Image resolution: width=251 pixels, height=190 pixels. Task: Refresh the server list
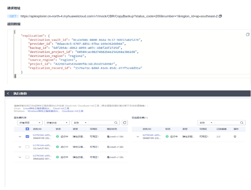[x=125, y=122]
